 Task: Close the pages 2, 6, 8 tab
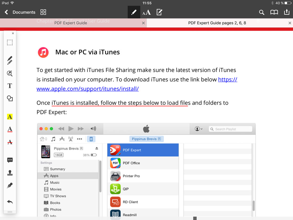[x=290, y=23]
